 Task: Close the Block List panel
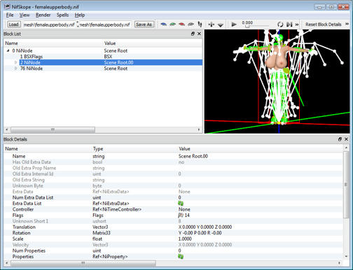pyautogui.click(x=199, y=34)
